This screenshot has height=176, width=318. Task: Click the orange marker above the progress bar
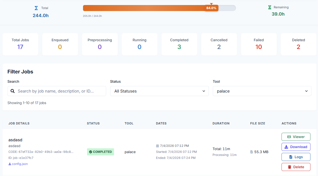coord(211,4)
